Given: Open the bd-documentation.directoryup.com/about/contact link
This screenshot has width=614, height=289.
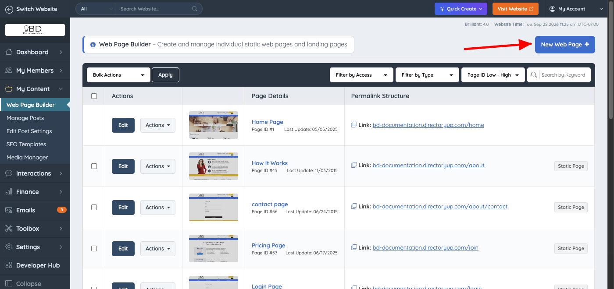Looking at the screenshot, I should (440, 206).
